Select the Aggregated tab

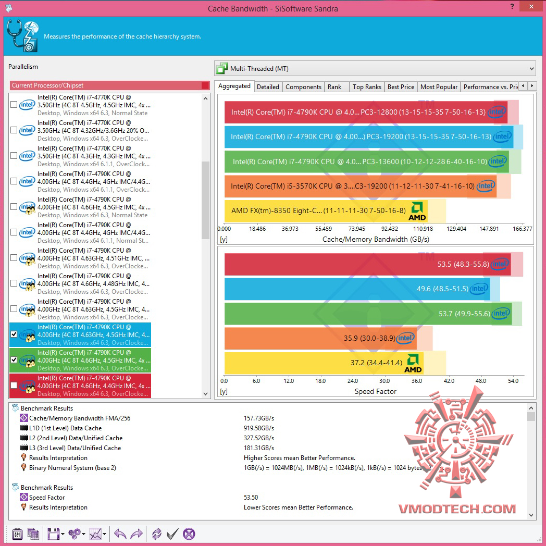pyautogui.click(x=234, y=86)
